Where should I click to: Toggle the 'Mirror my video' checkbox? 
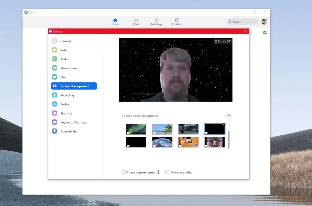click(167, 172)
